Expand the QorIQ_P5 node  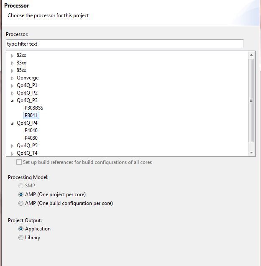tap(12, 146)
